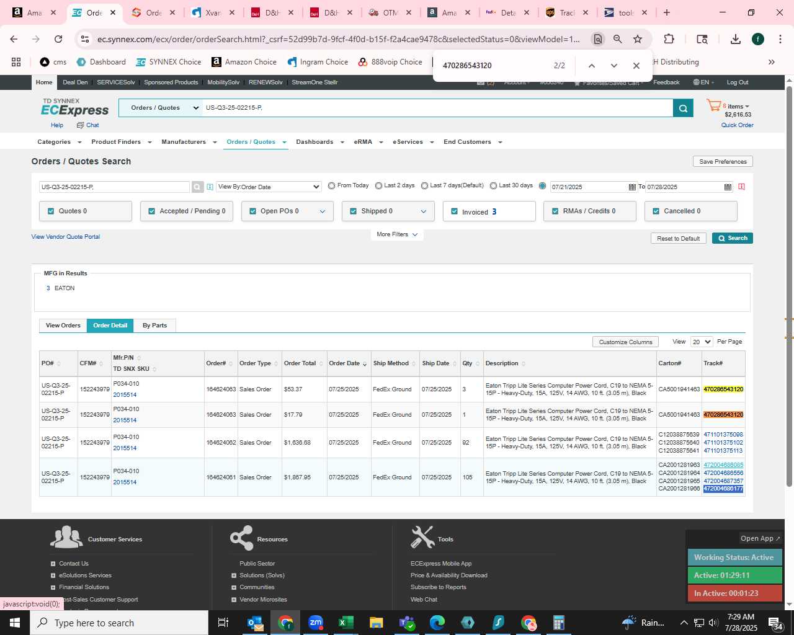Open the From date calendar picker
Viewport: 794px width, 635px height.
pyautogui.click(x=632, y=187)
